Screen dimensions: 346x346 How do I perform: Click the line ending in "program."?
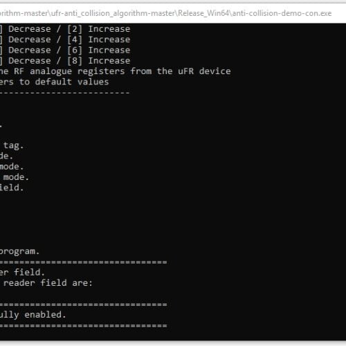(x=19, y=251)
